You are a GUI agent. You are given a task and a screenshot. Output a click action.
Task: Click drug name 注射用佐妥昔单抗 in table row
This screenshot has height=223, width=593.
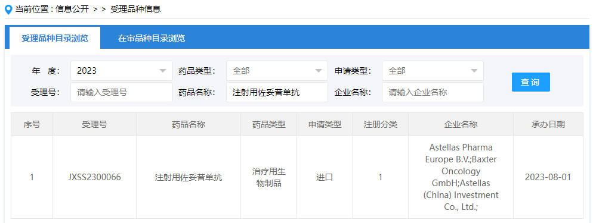[x=189, y=177]
